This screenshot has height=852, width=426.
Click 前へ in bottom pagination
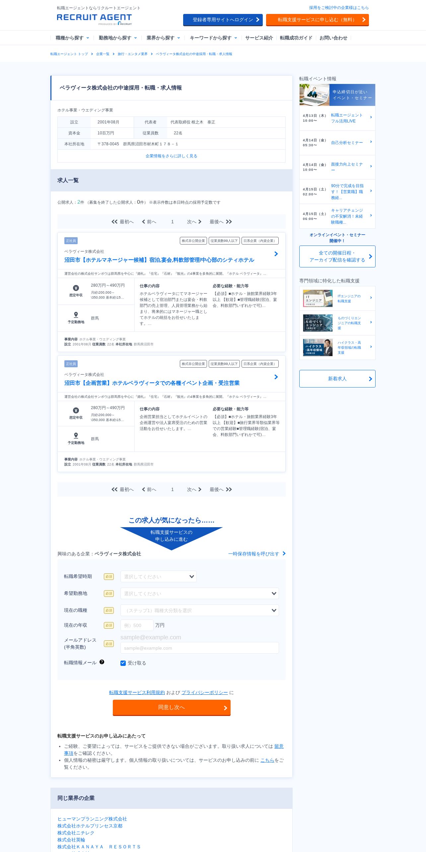coord(149,489)
